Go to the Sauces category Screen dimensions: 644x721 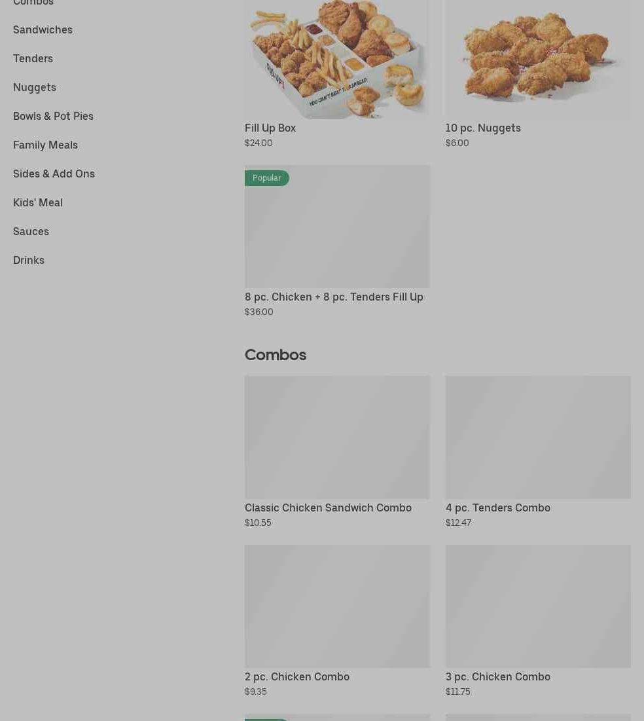[x=31, y=232]
